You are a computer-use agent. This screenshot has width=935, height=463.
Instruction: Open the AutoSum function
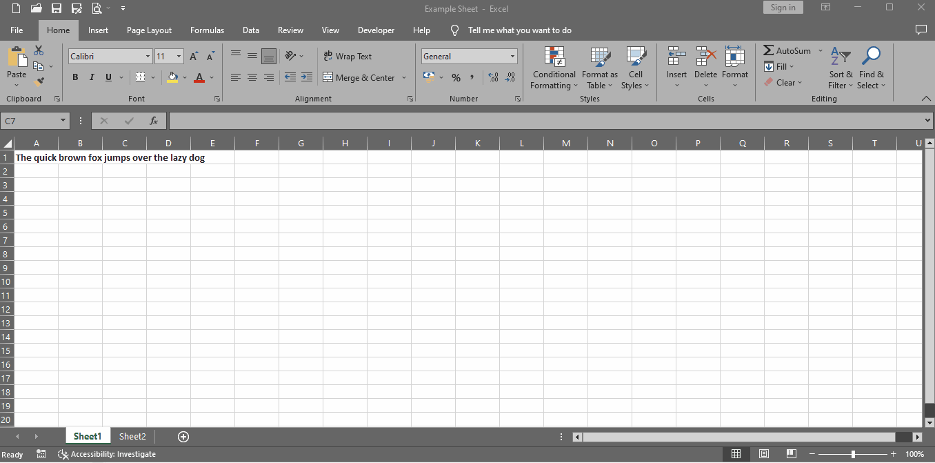[788, 50]
